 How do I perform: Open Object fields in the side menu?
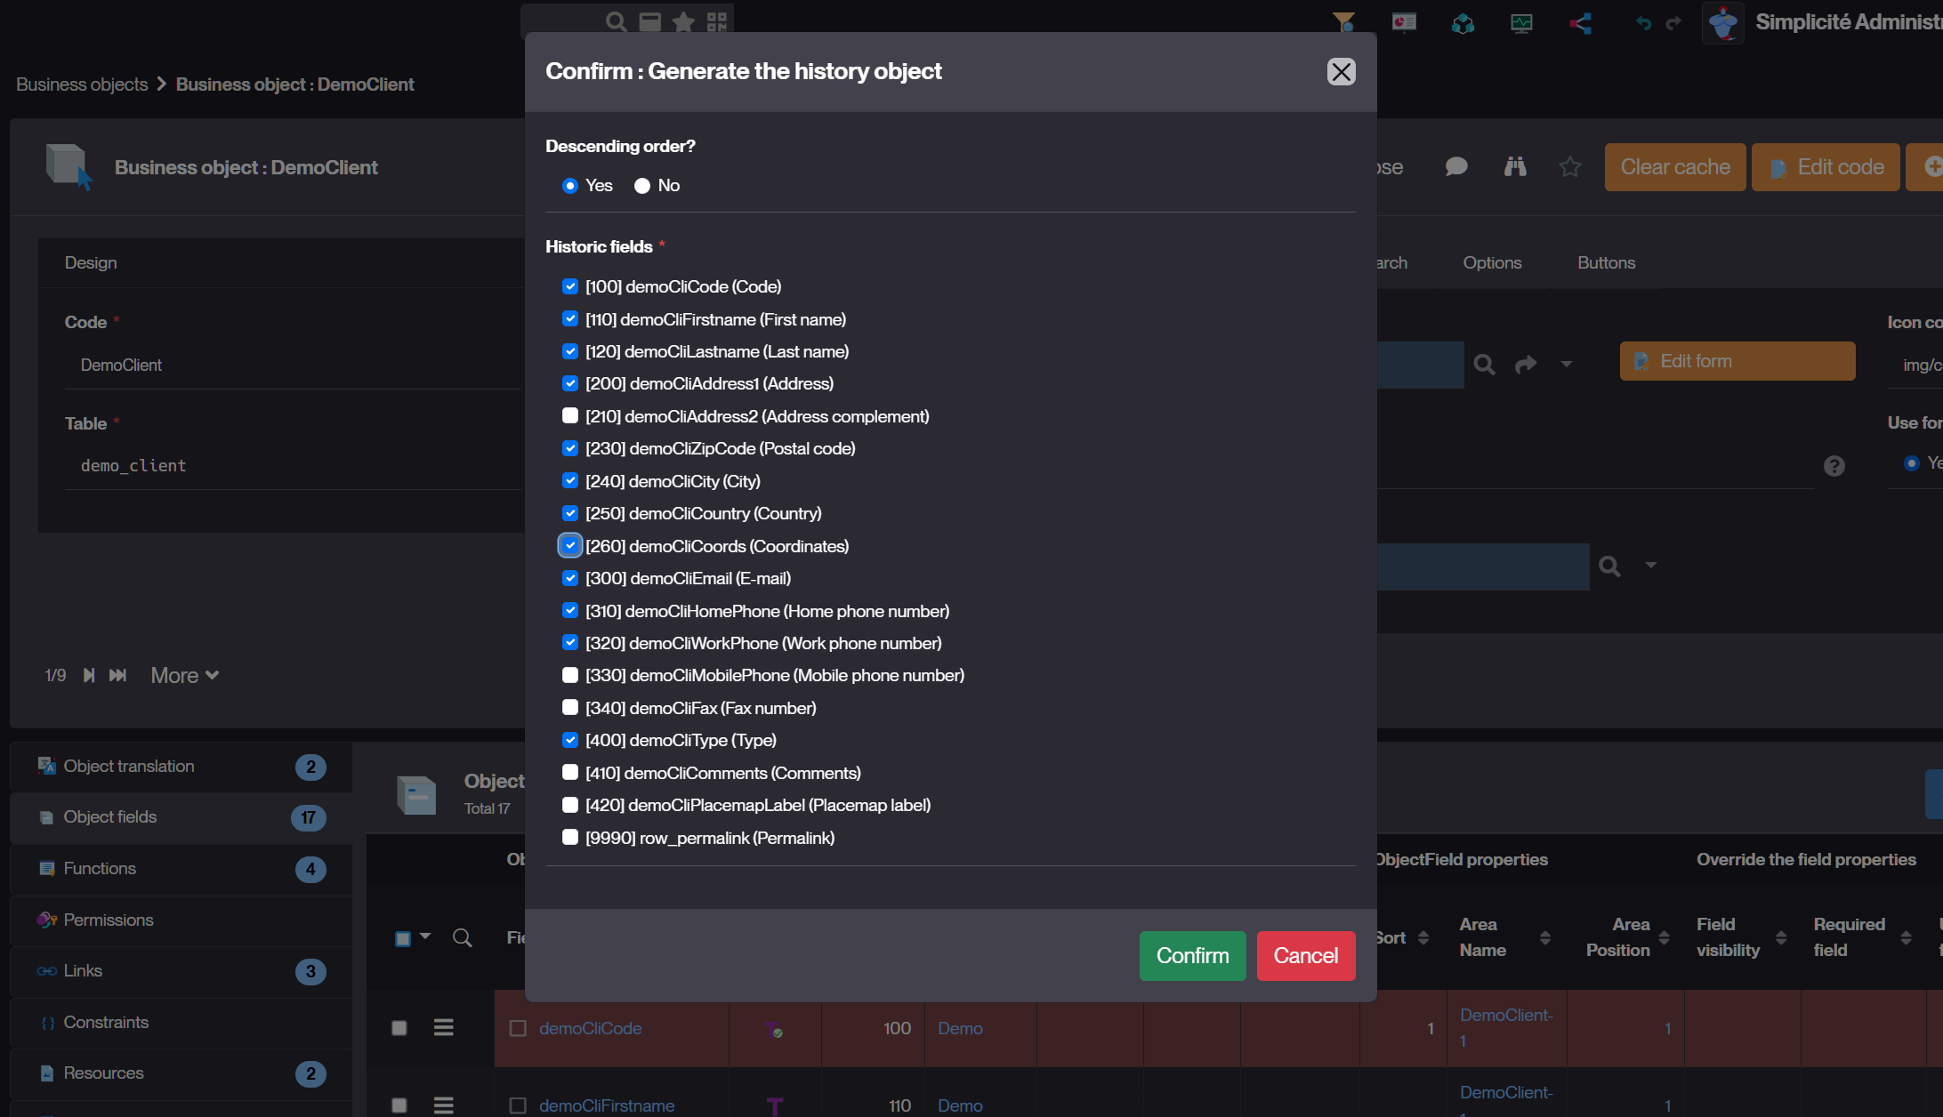tap(110, 816)
